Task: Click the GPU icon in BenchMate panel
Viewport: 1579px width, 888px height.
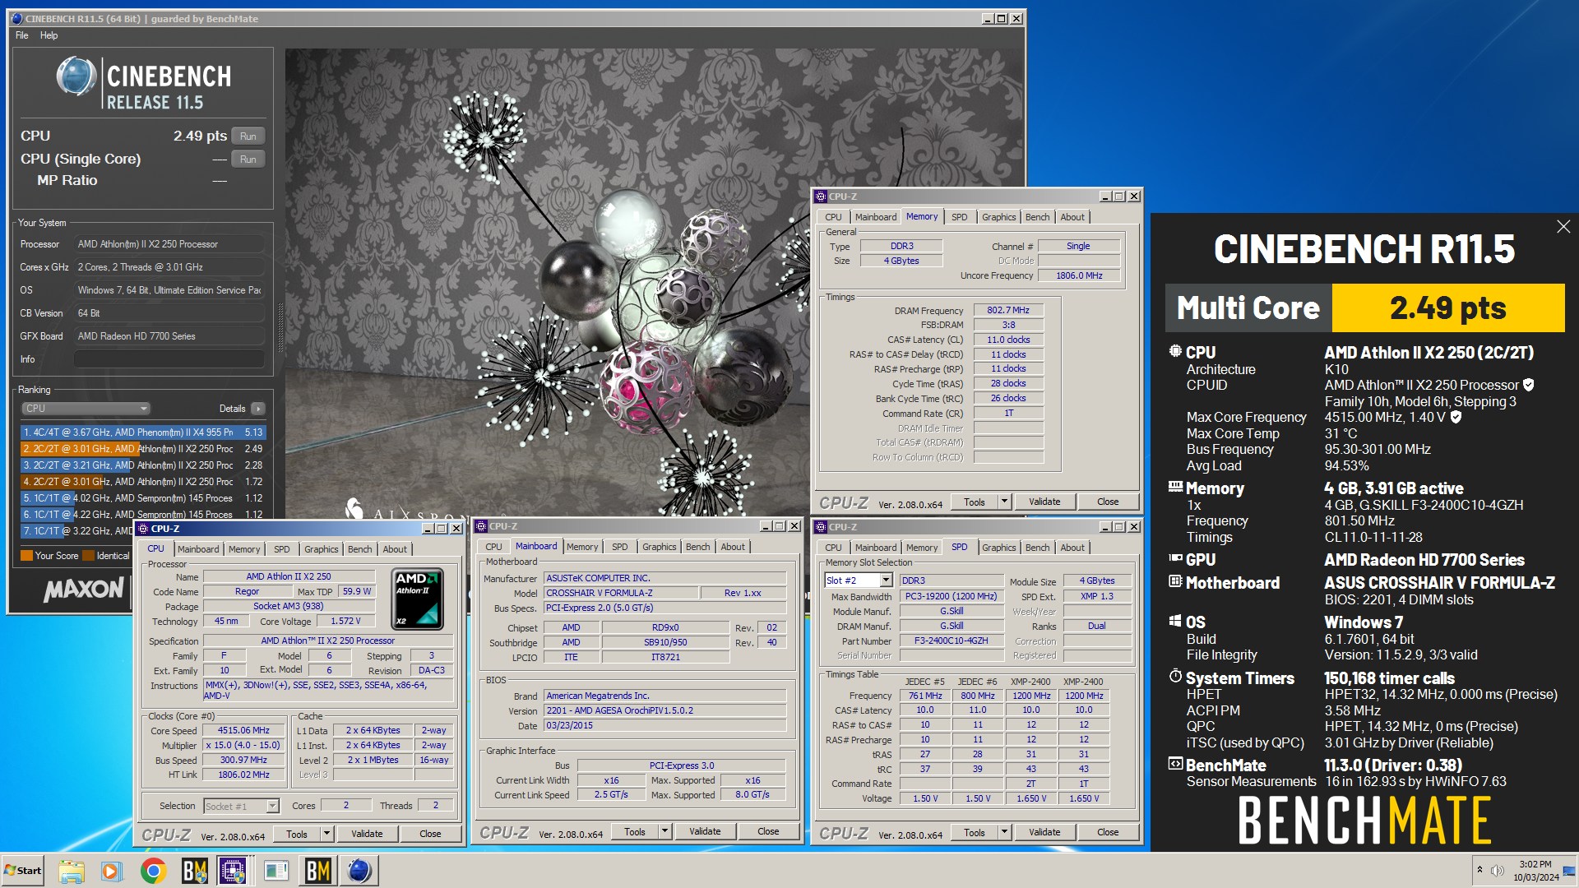Action: point(1175,559)
